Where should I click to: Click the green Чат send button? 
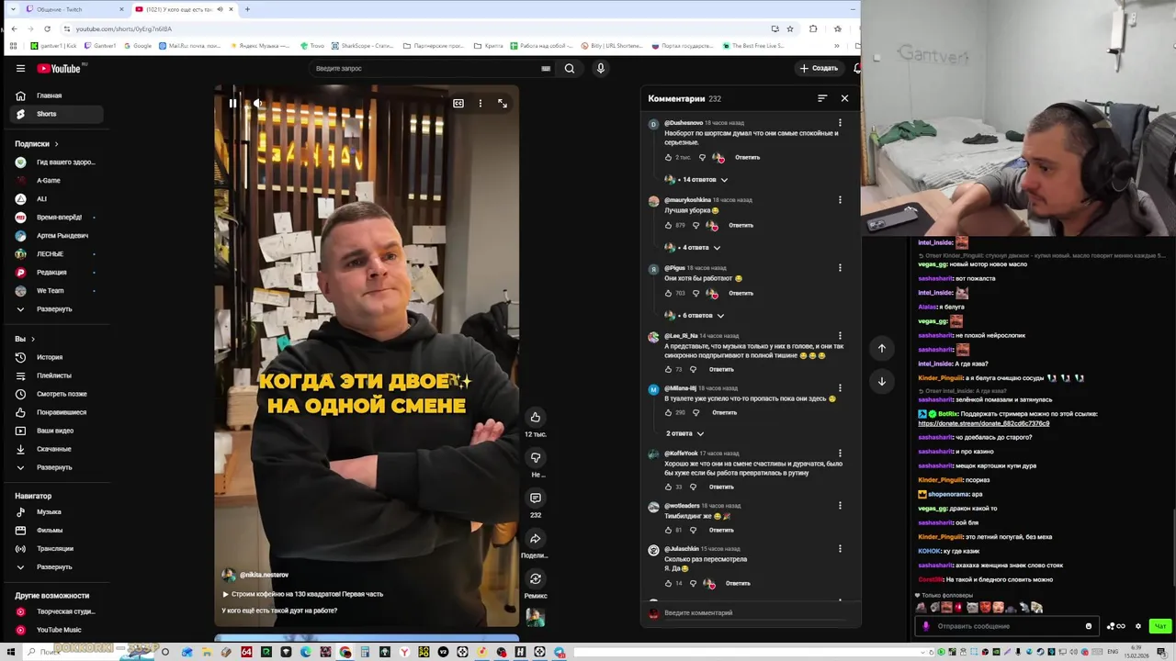[x=1160, y=626]
